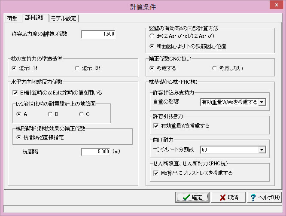The height and width of the screenshot is (216, 286).
Task: Choose ground surface option A
Action: tap(22, 114)
